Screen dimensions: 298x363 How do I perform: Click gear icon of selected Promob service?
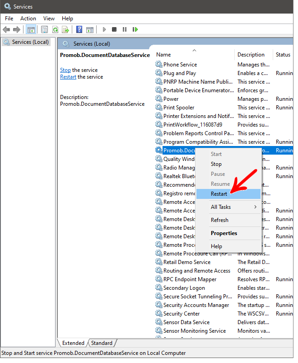tap(158, 150)
